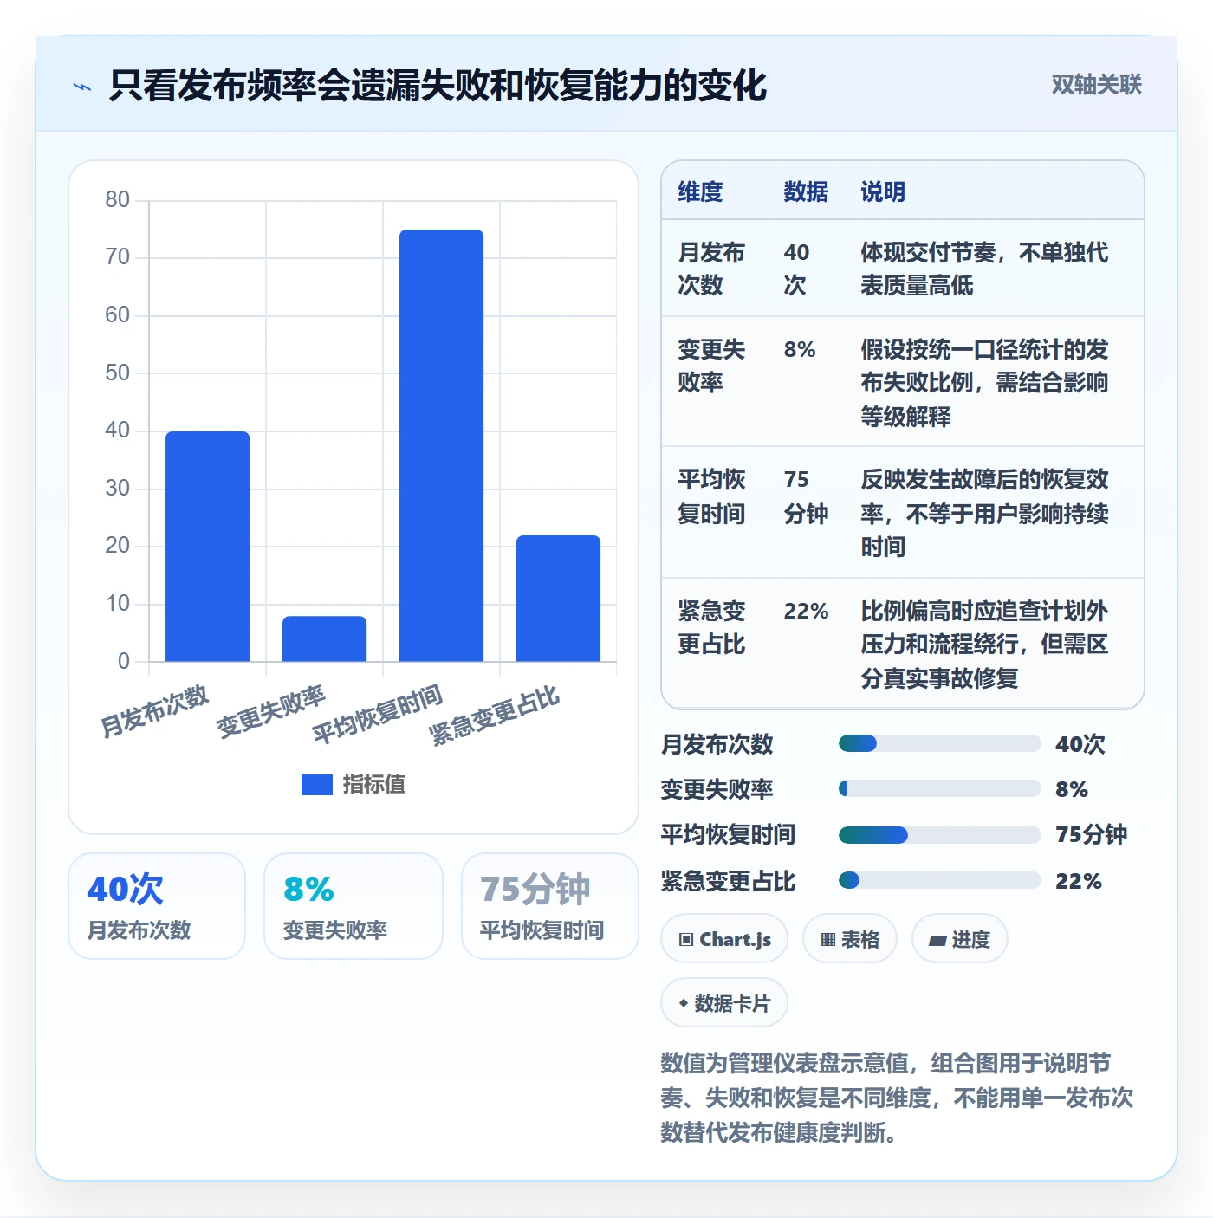Viewport: 1213px width, 1218px height.
Task: Click the 紧急变更占比 progress bar
Action: point(939,880)
